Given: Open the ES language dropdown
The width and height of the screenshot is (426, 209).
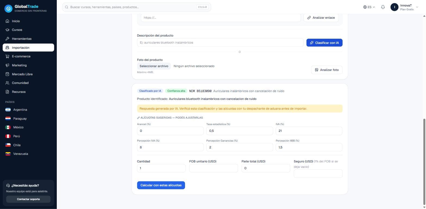Looking at the screenshot, I should click(369, 7).
